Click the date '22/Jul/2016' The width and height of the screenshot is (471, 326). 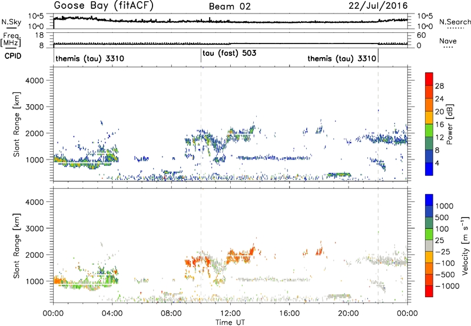point(378,6)
